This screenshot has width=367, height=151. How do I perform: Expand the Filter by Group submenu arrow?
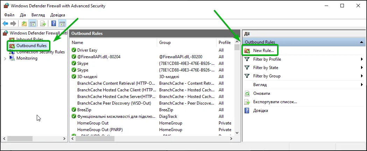pyautogui.click(x=362, y=76)
